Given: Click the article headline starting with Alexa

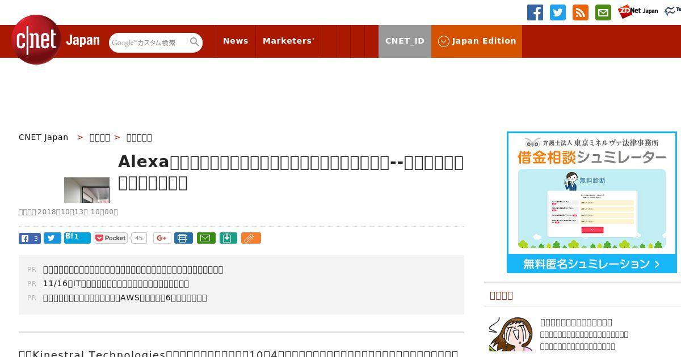Looking at the screenshot, I should [x=291, y=172].
